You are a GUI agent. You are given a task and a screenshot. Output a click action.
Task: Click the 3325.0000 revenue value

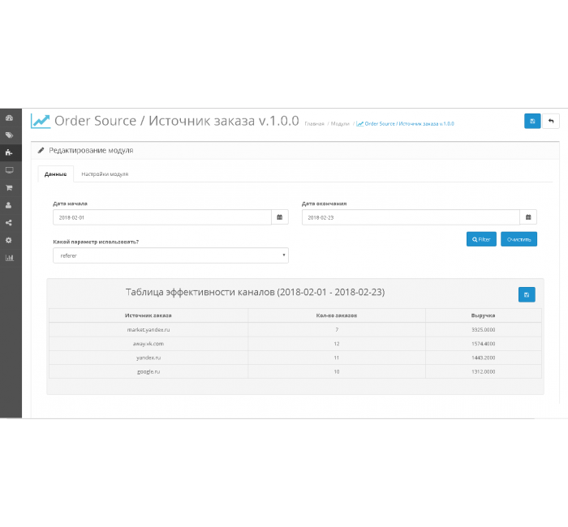(484, 330)
